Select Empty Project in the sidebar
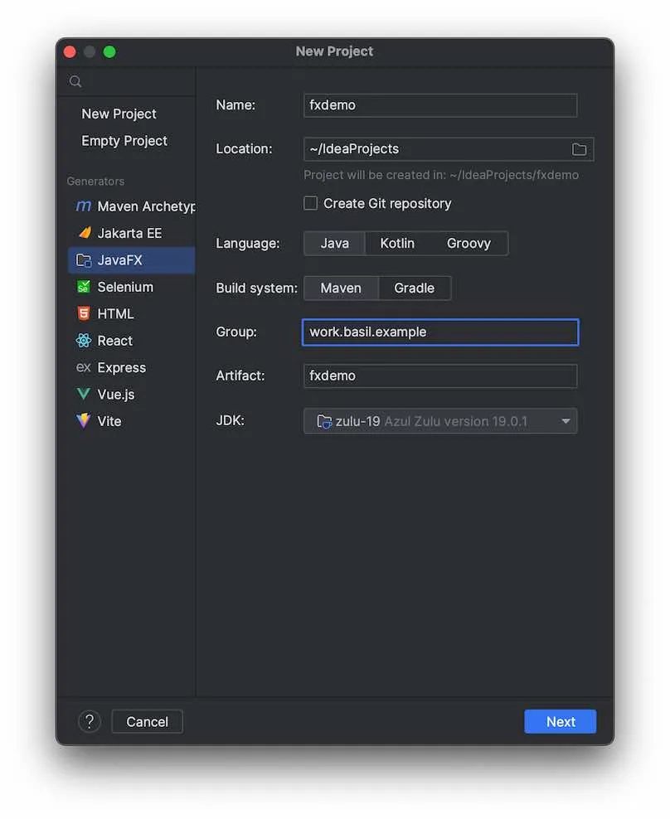670x819 pixels. coord(124,141)
